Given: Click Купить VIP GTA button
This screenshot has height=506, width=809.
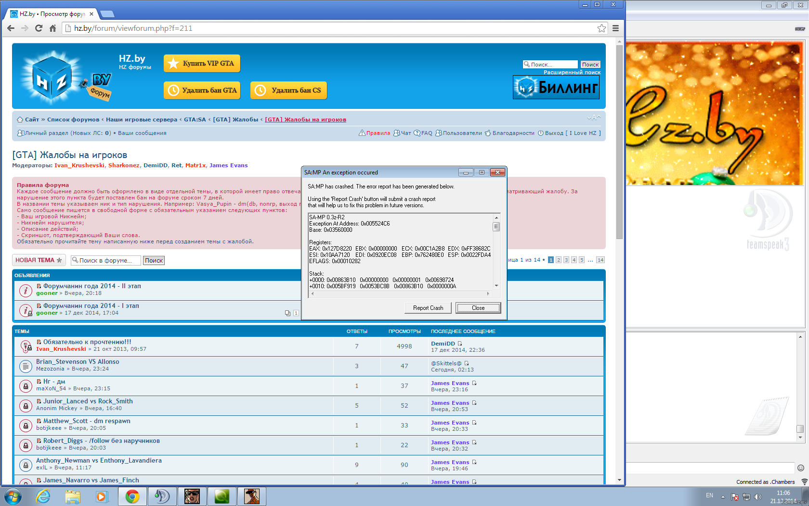Looking at the screenshot, I should pyautogui.click(x=202, y=63).
